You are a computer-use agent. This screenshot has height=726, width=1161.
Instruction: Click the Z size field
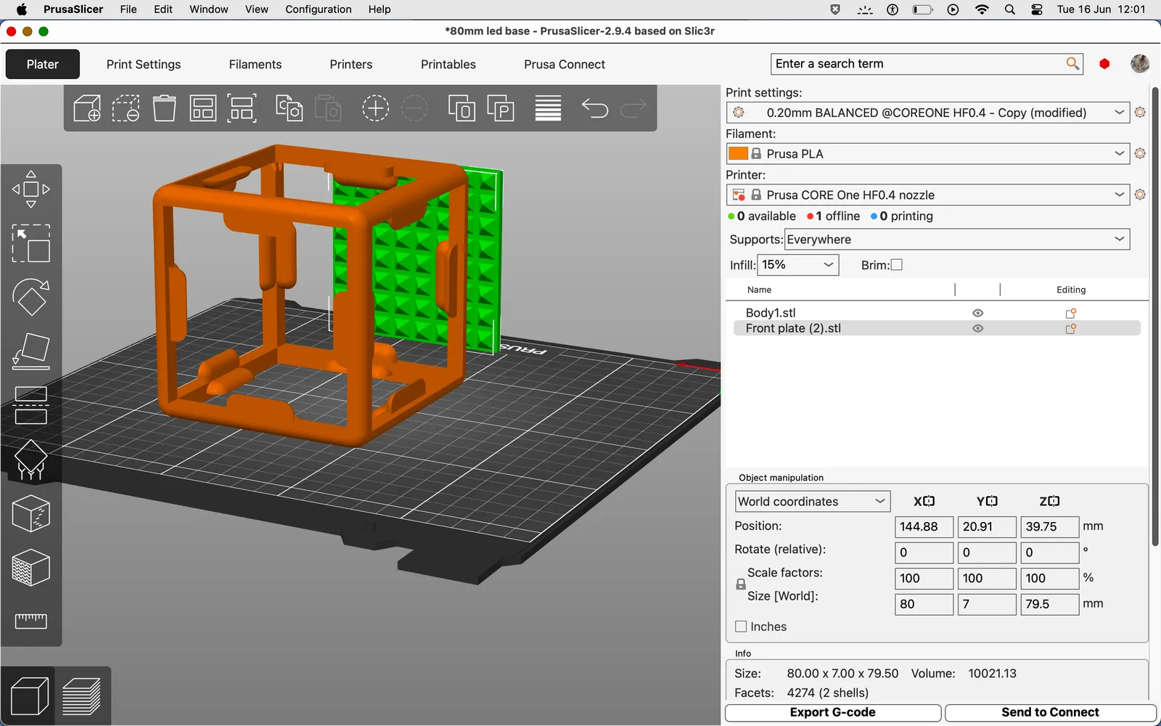pos(1050,604)
